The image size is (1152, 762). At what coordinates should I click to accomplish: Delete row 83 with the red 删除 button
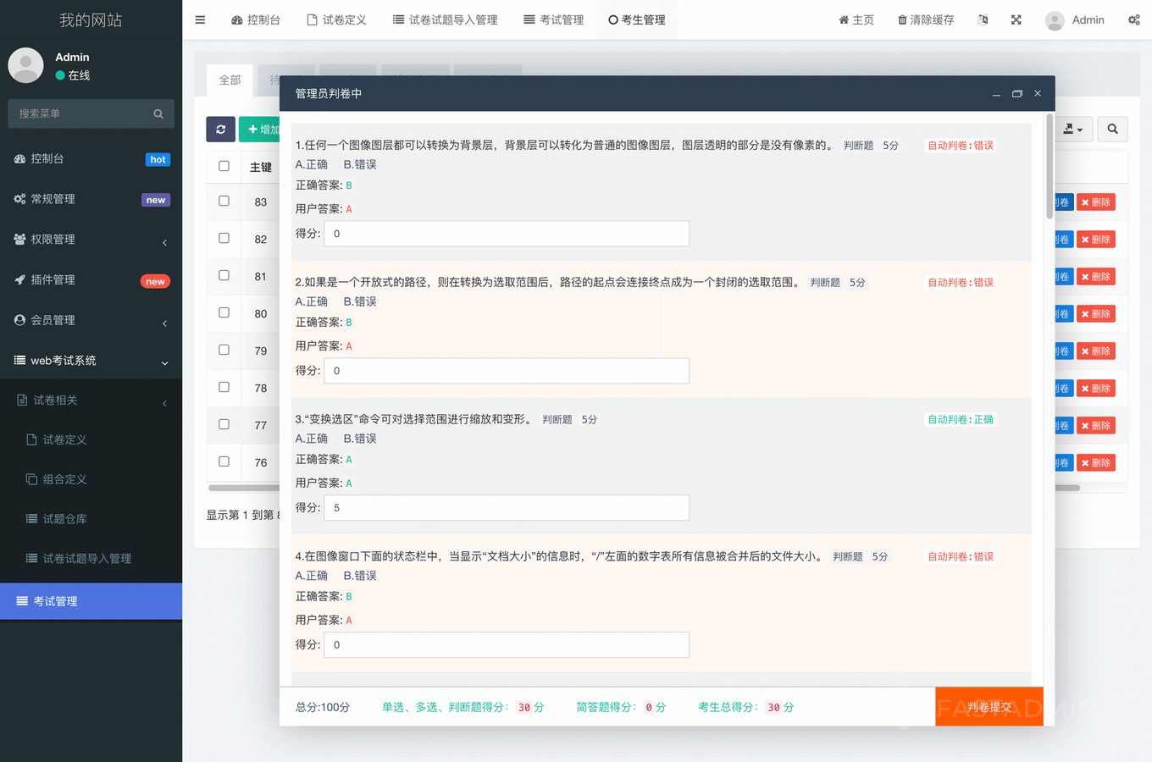(1096, 202)
